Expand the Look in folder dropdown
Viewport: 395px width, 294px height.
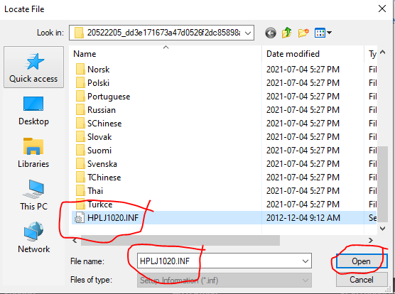tap(248, 33)
